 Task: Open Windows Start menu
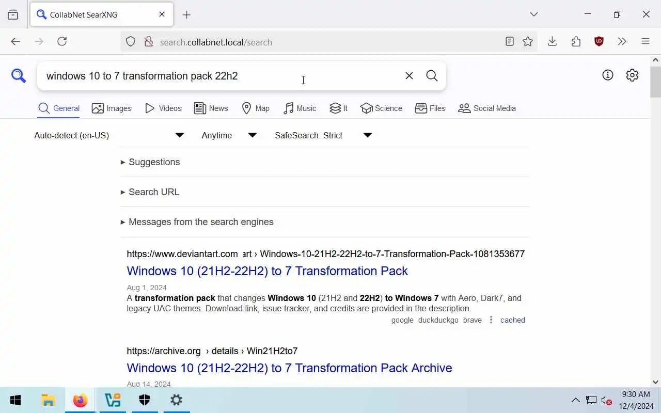[15, 400]
